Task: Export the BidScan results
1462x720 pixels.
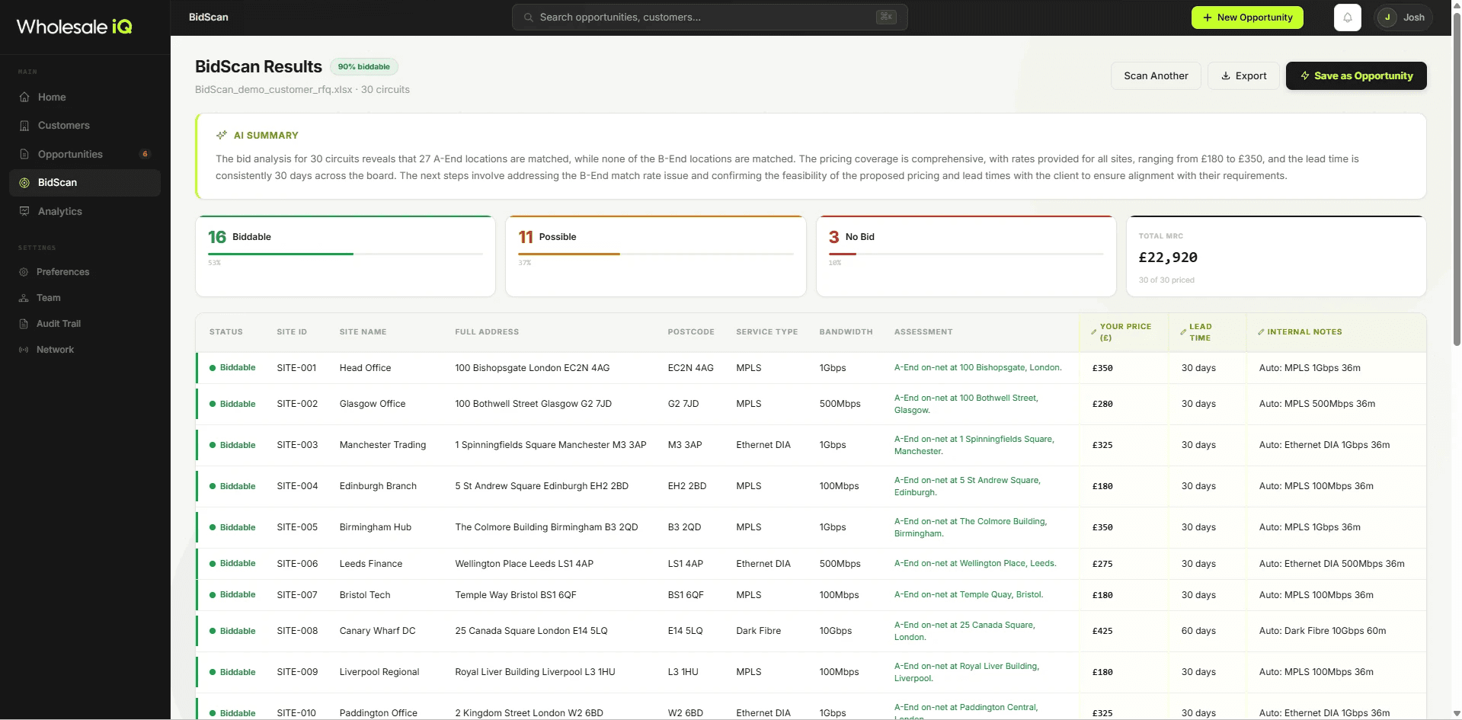Action: [1243, 75]
